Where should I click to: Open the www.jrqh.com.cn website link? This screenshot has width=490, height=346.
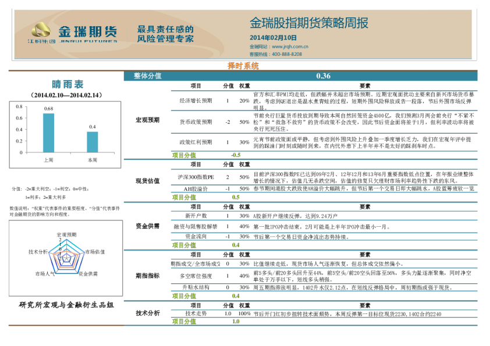(290, 47)
